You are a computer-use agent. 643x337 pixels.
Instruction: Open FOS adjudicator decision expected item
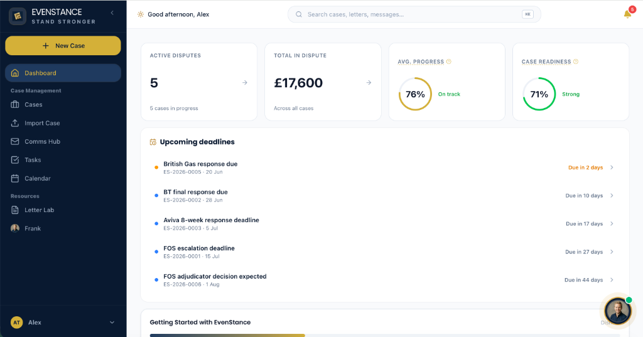385,280
